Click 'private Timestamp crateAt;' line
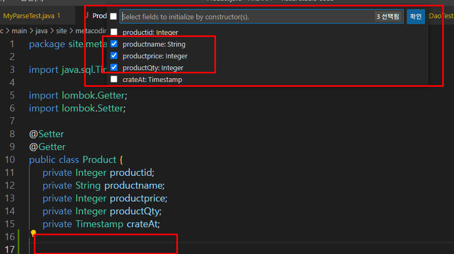The width and height of the screenshot is (454, 254). 101,224
